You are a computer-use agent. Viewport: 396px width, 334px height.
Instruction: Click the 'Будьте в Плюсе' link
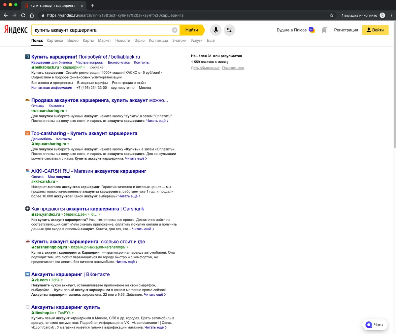click(x=292, y=30)
